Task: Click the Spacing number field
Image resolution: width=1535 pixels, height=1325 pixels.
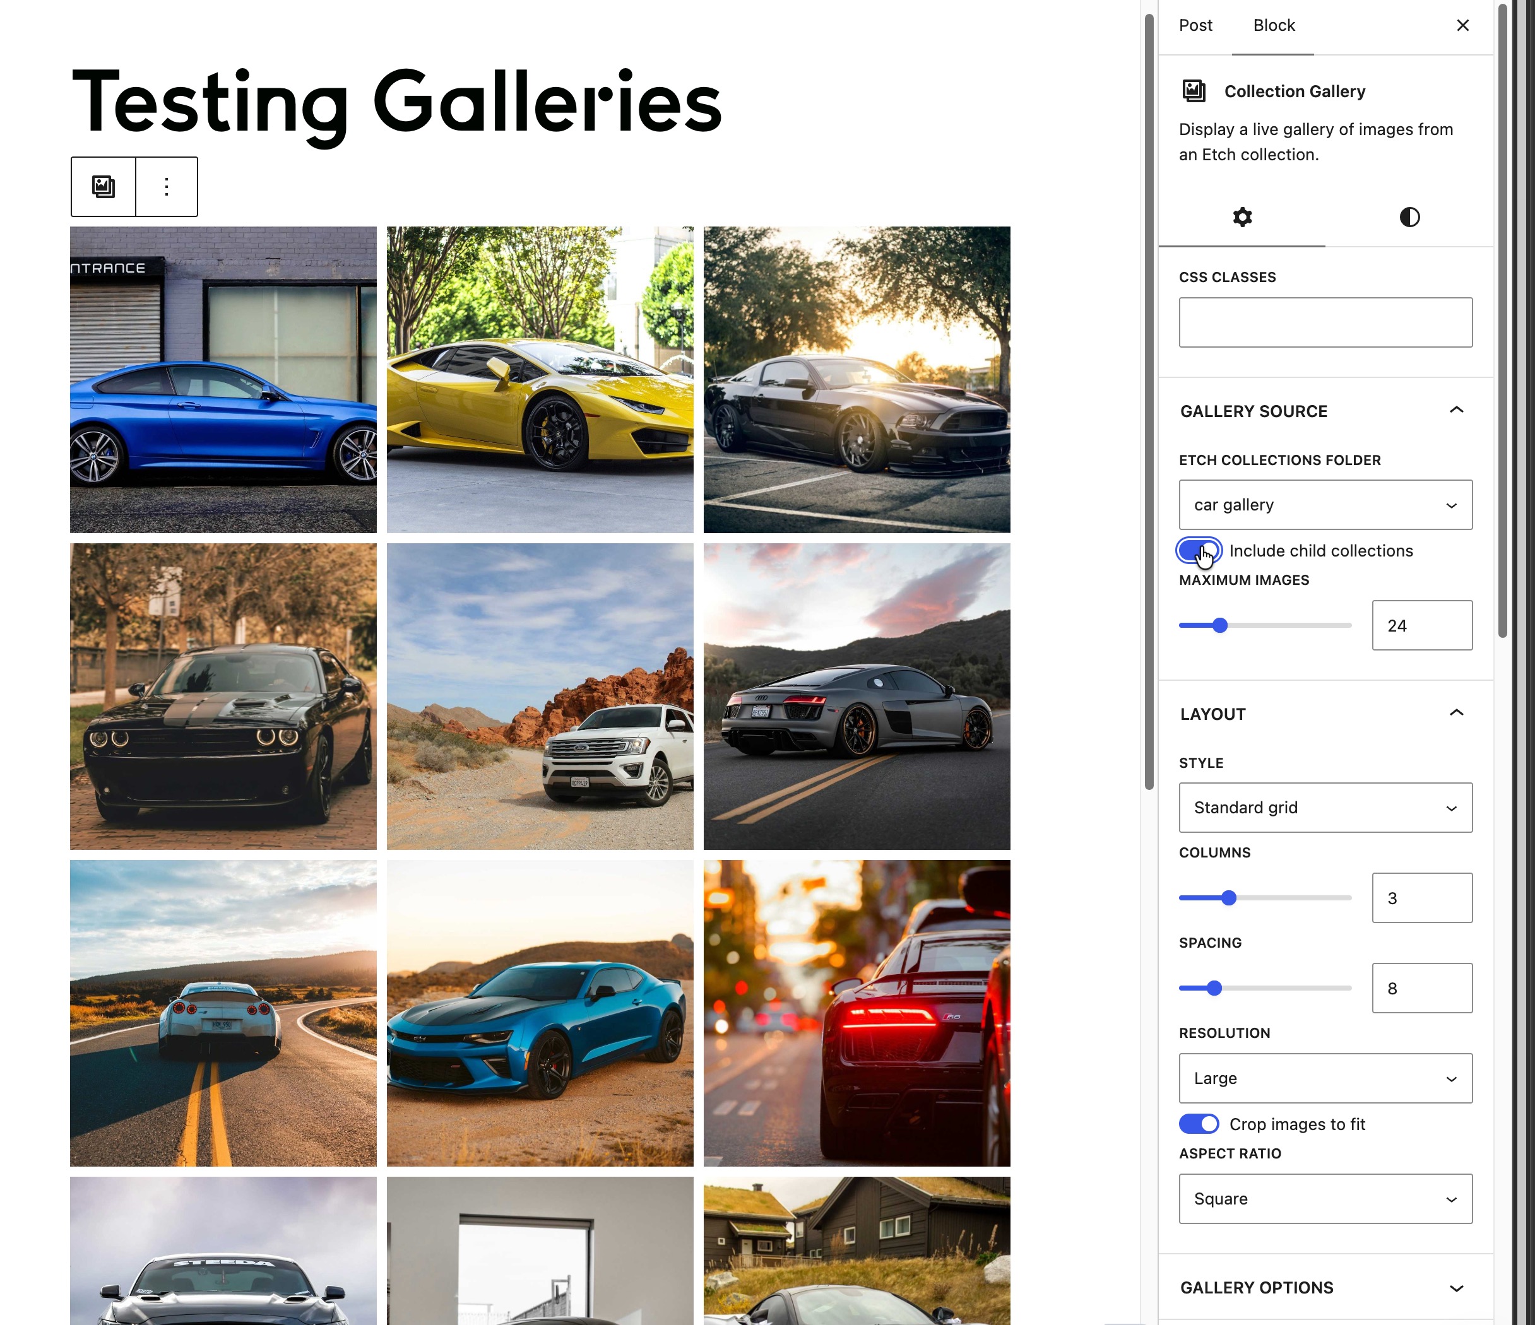Action: [1421, 989]
